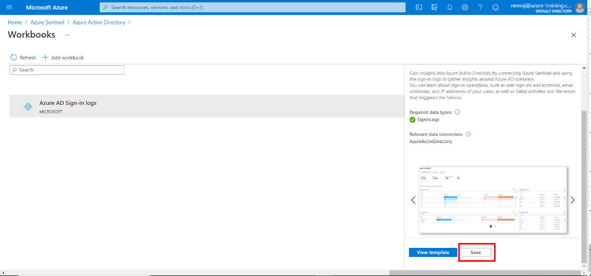
Task: Click the green check next to SigninLogs
Action: click(413, 120)
